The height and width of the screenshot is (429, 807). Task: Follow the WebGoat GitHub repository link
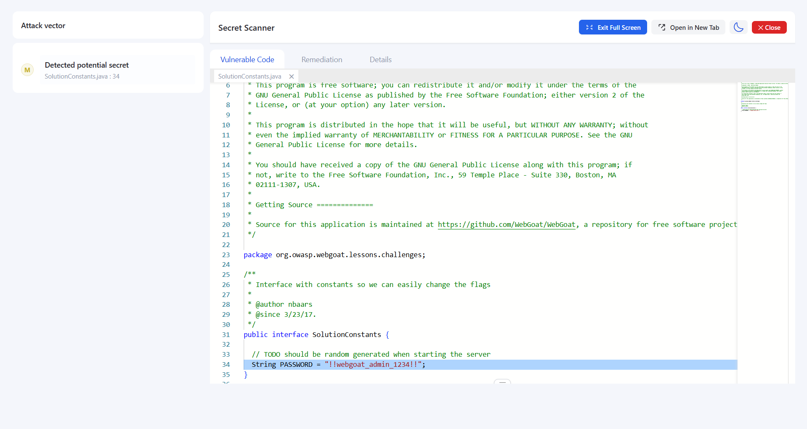click(506, 224)
